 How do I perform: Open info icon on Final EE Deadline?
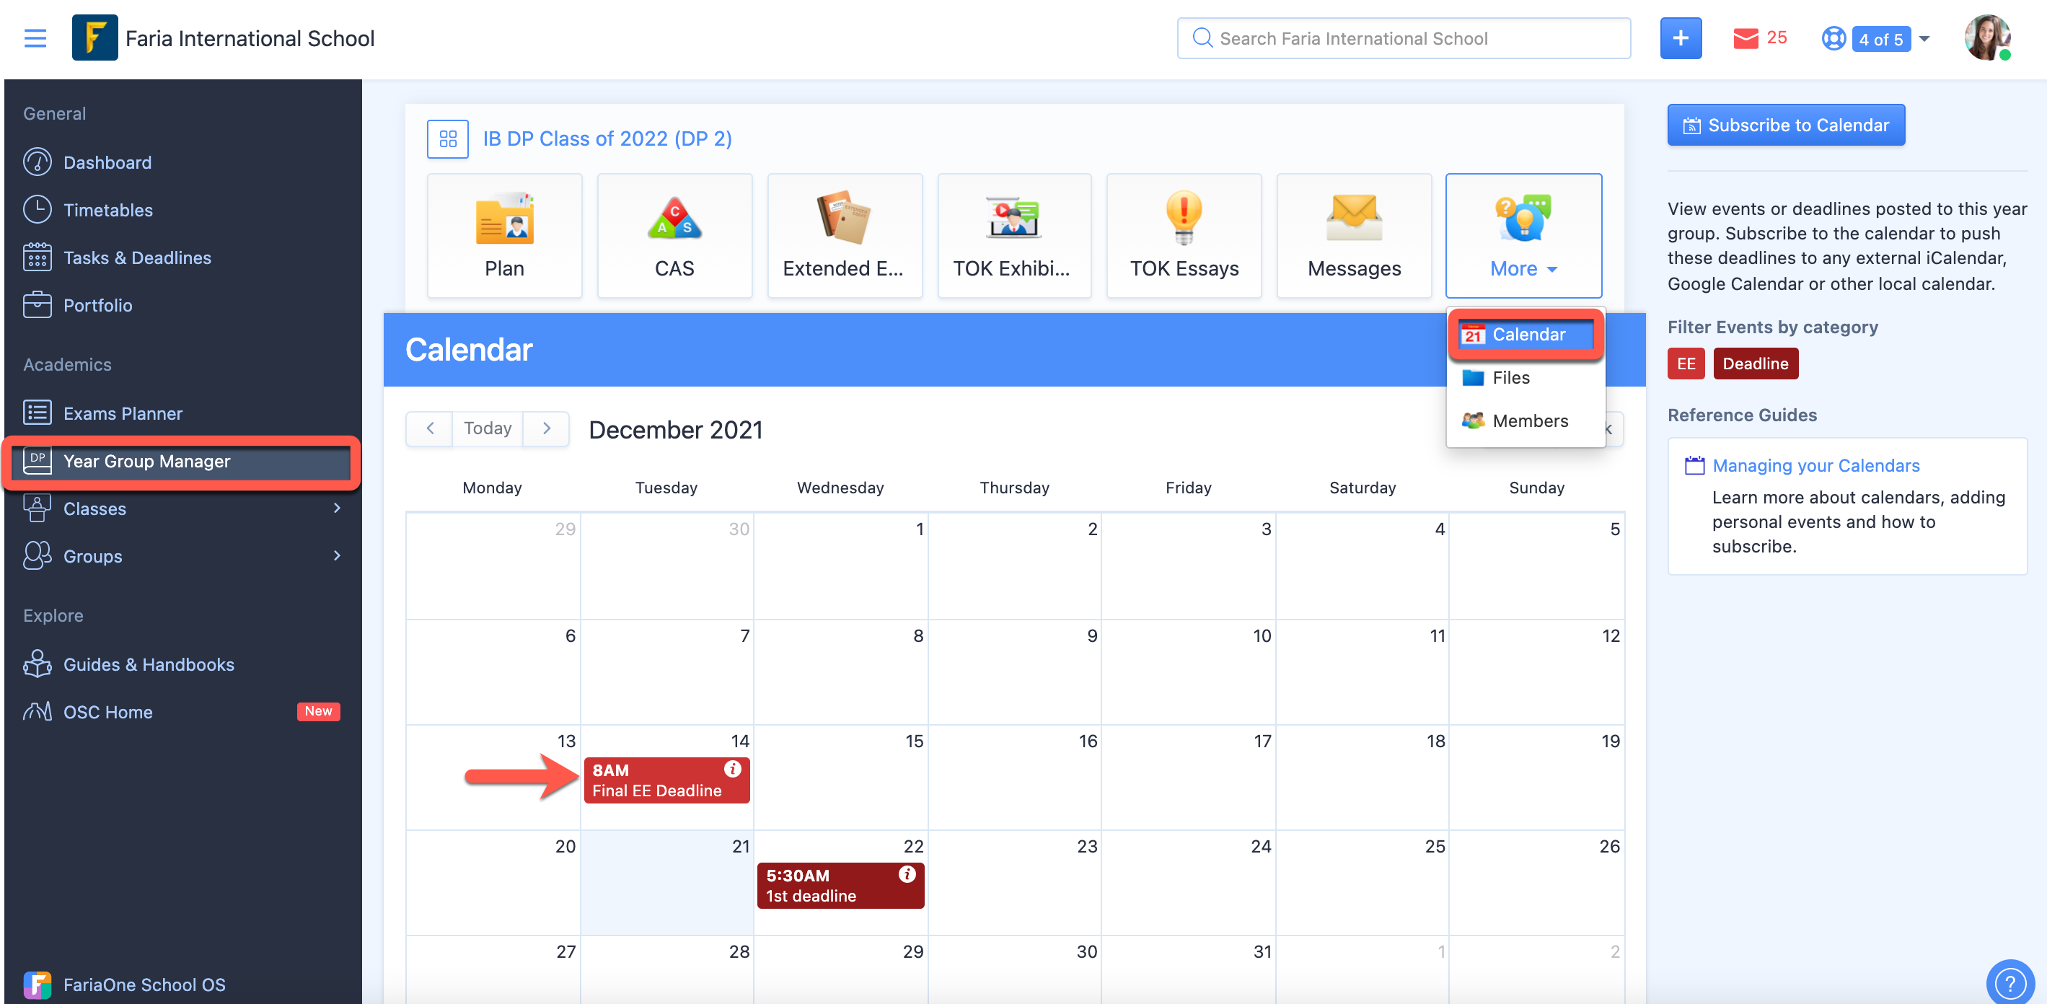pos(732,769)
